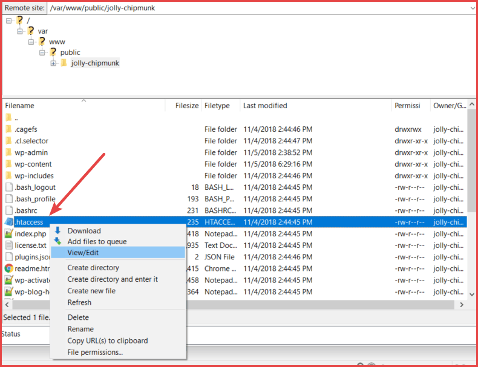Collapse the root / tree node
Screen dimensions: 478x367
9,21
